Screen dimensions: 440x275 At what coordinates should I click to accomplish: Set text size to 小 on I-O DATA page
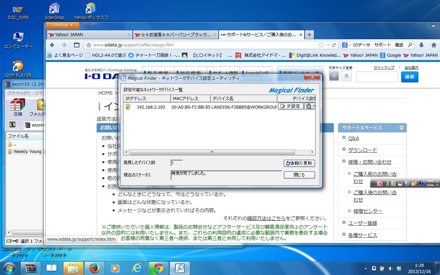(334, 76)
